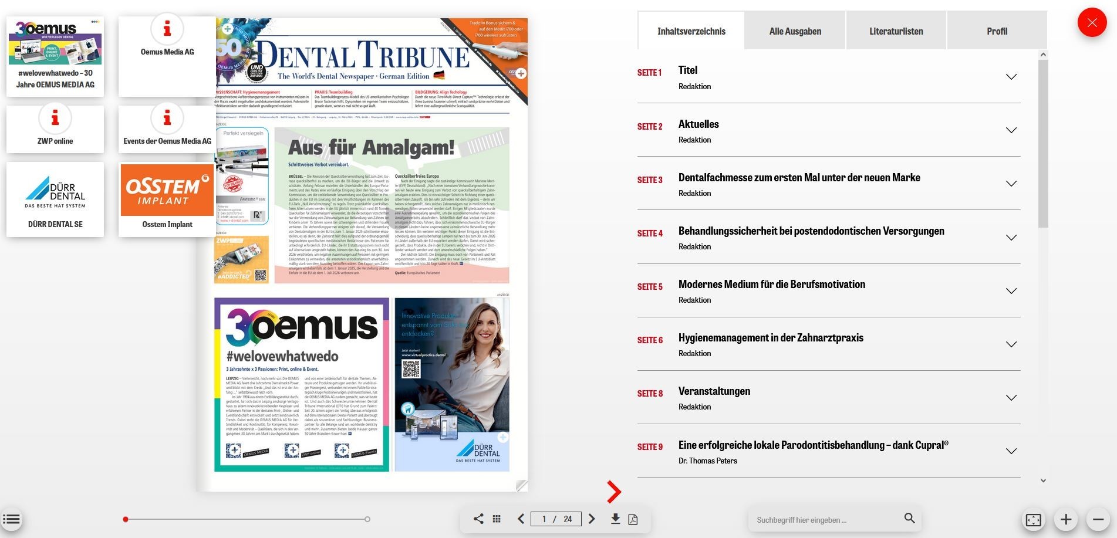
Task: Click the 'Aus für Amalgam!' article on the page
Action: click(x=392, y=205)
